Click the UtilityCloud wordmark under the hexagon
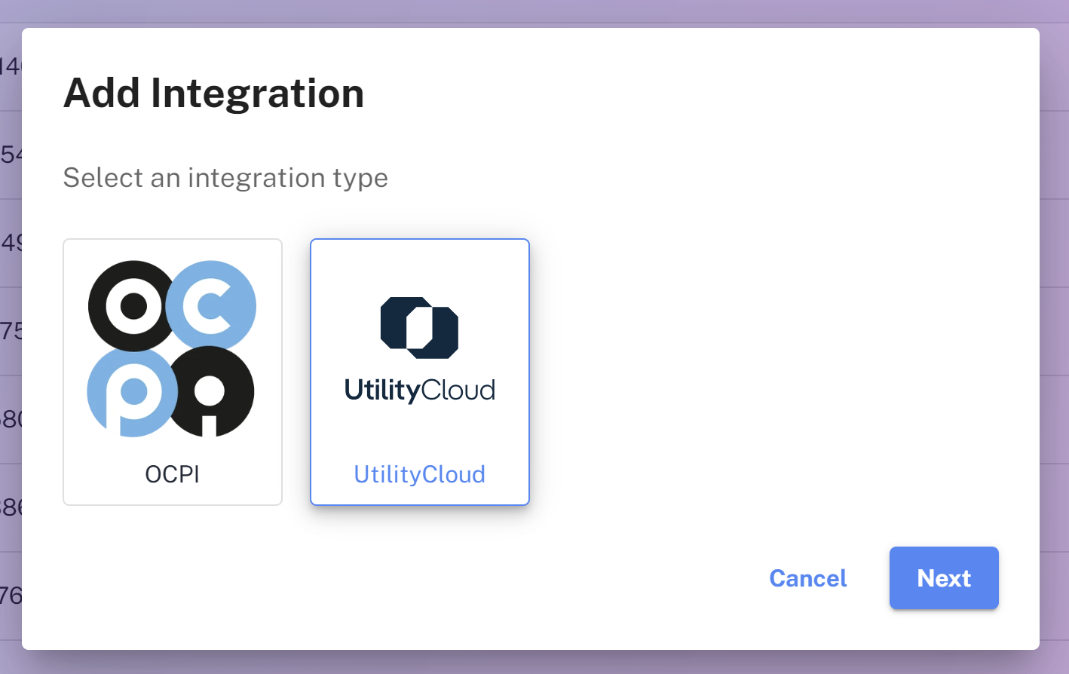The image size is (1069, 674). pyautogui.click(x=419, y=390)
